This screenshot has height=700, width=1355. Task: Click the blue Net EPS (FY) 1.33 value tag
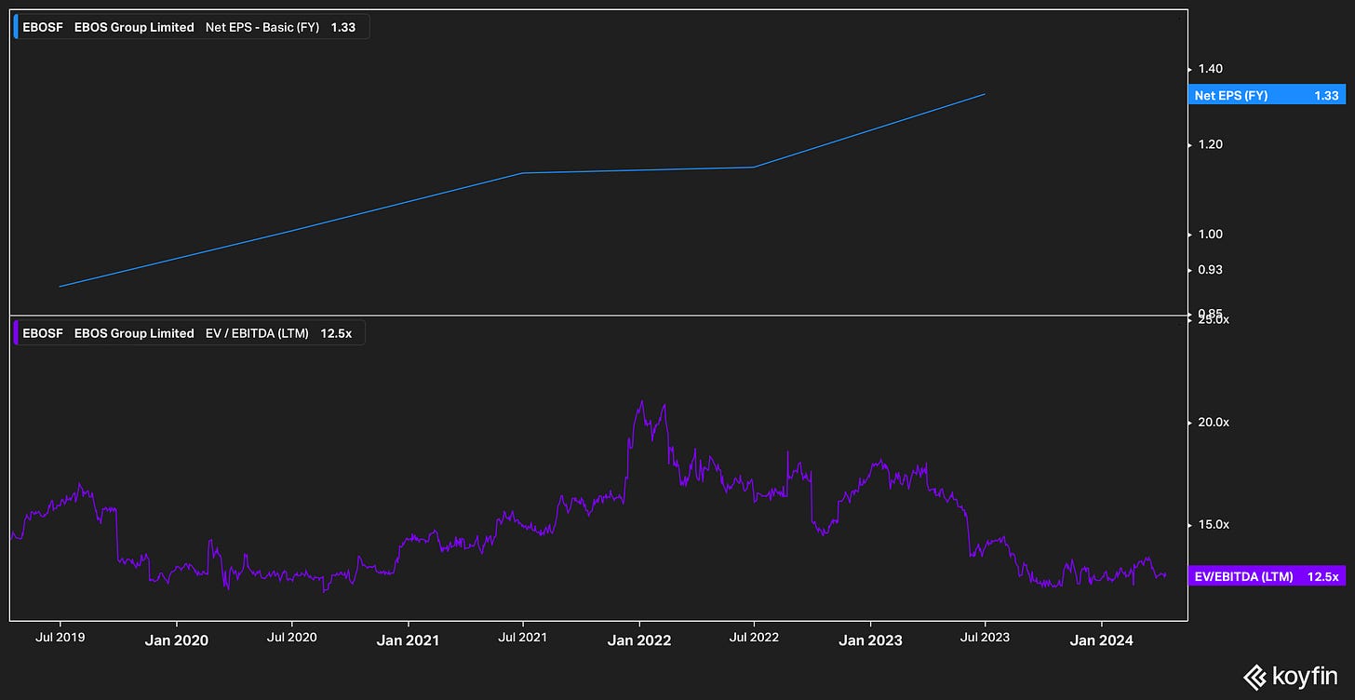[1267, 95]
